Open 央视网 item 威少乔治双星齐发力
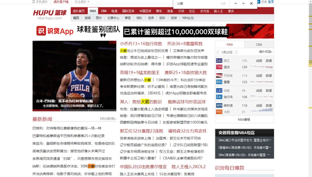312x177 pixels. (x=245, y=140)
